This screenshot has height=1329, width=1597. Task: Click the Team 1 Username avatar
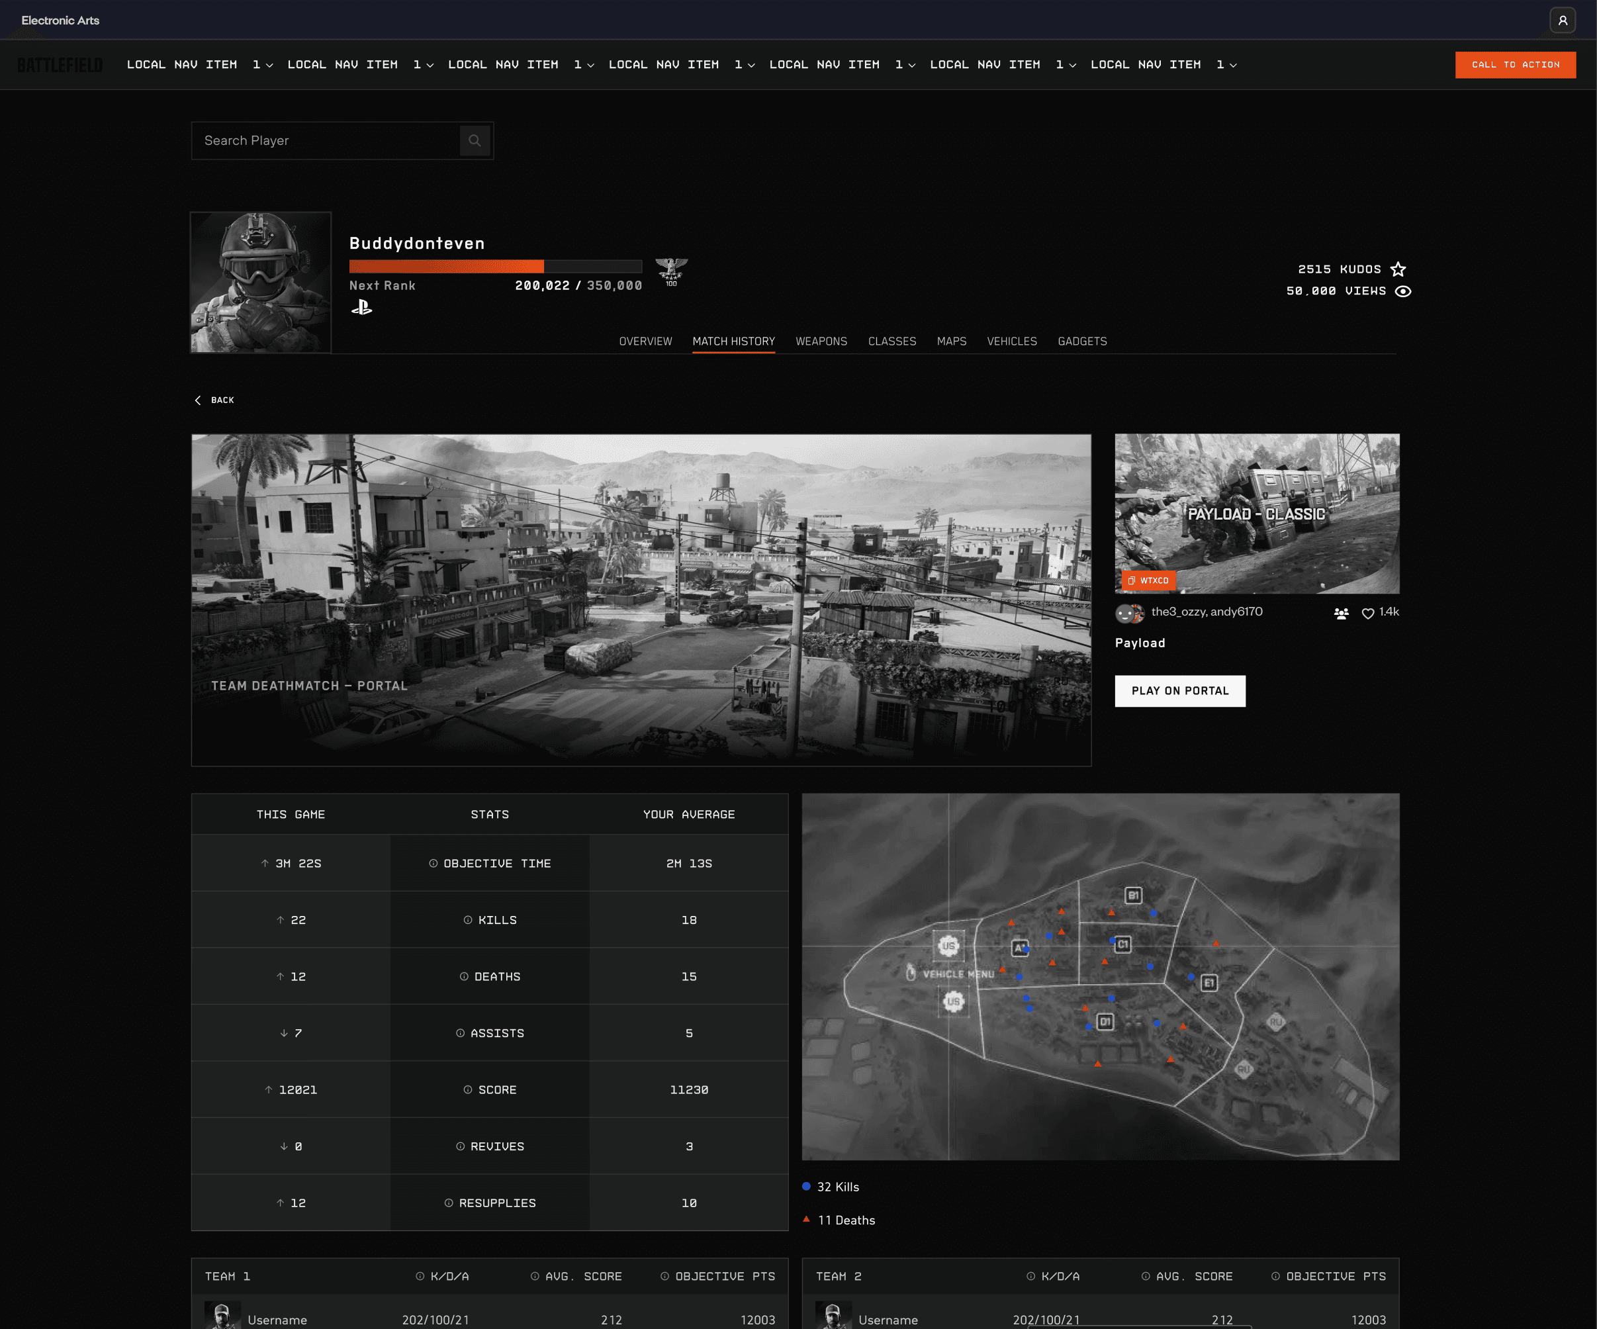(222, 1316)
